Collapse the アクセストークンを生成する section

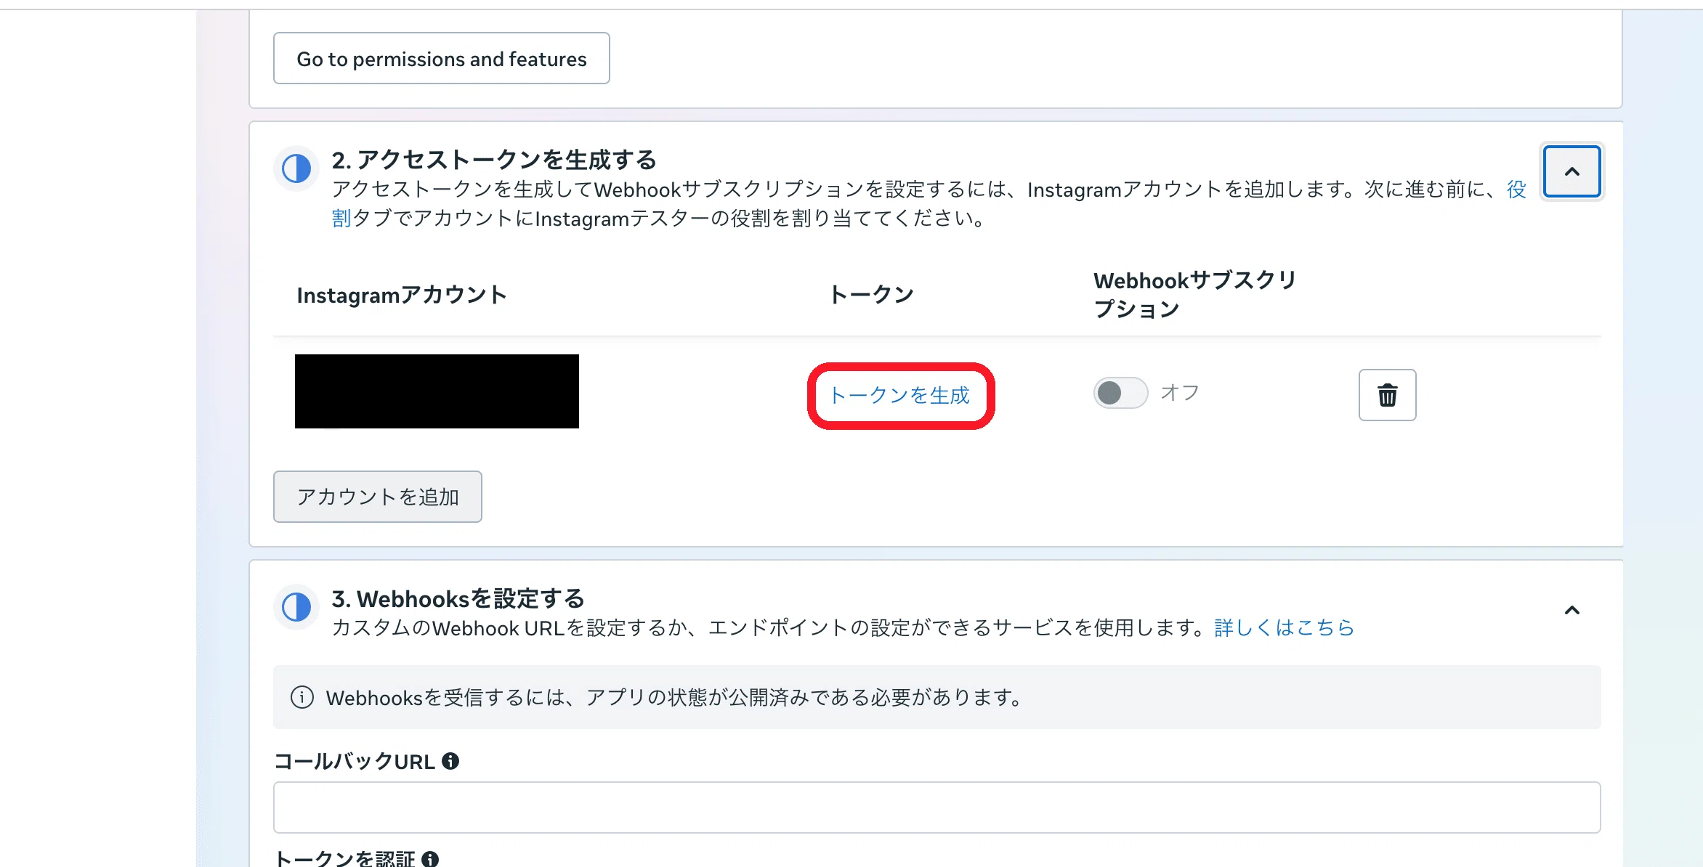(x=1572, y=171)
